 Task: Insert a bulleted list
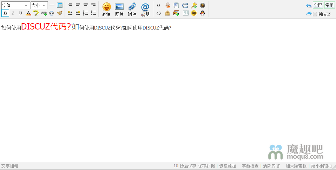[93, 13]
